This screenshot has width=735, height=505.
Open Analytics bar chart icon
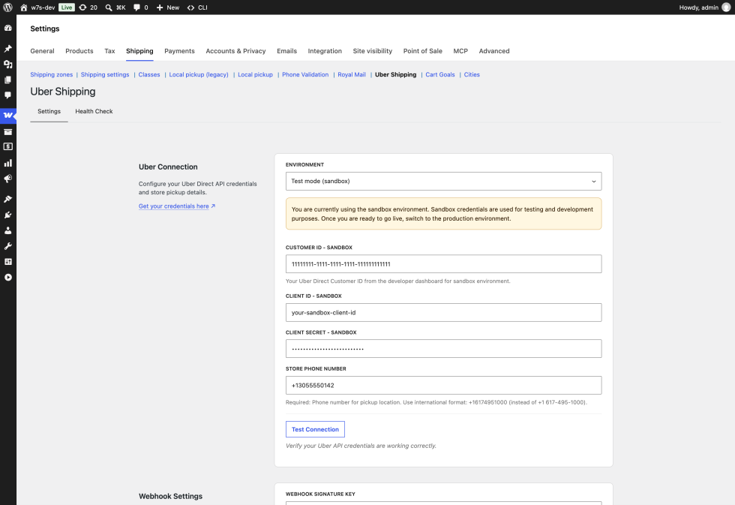pos(8,163)
